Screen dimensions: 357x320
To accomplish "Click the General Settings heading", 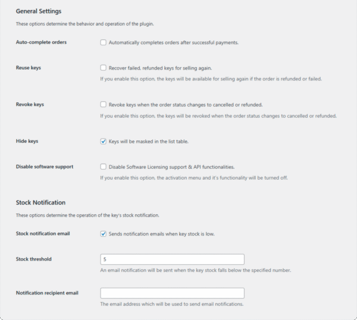I will (x=39, y=11).
